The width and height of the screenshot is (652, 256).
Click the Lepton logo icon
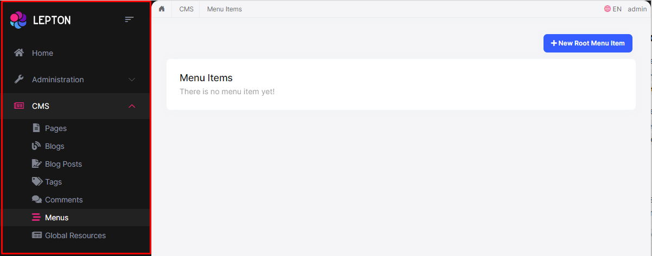click(18, 20)
